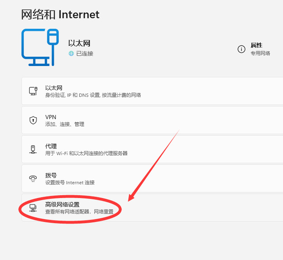The width and height of the screenshot is (283, 260).
Task: Click the 网络和 Internet page heading
Action: 60,15
